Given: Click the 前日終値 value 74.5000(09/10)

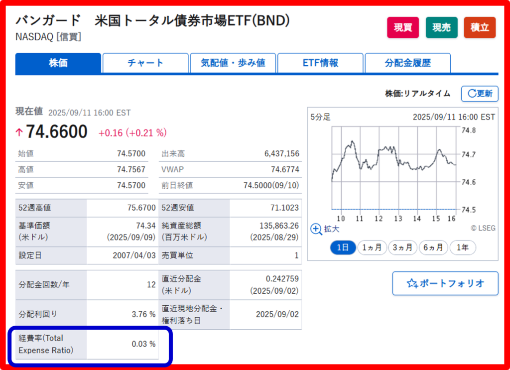Looking at the screenshot, I should click(271, 185).
